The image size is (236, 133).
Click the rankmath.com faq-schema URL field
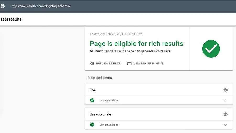tap(41, 6)
